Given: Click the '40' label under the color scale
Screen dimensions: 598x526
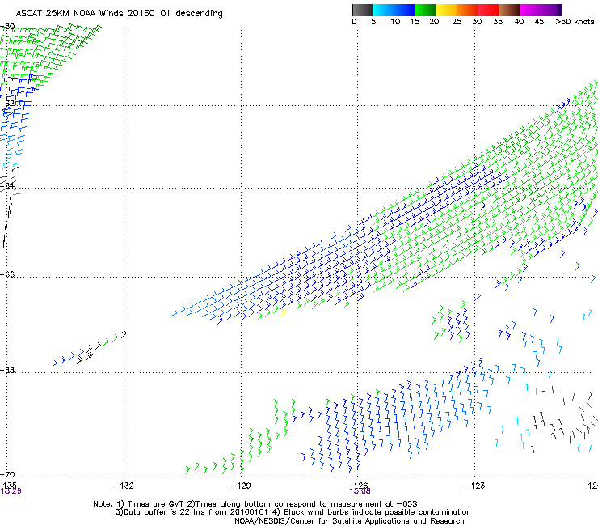Looking at the screenshot, I should (519, 21).
